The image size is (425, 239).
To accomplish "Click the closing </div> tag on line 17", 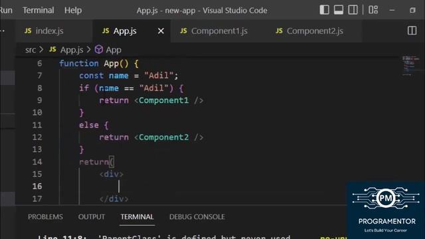I will pyautogui.click(x=114, y=199).
